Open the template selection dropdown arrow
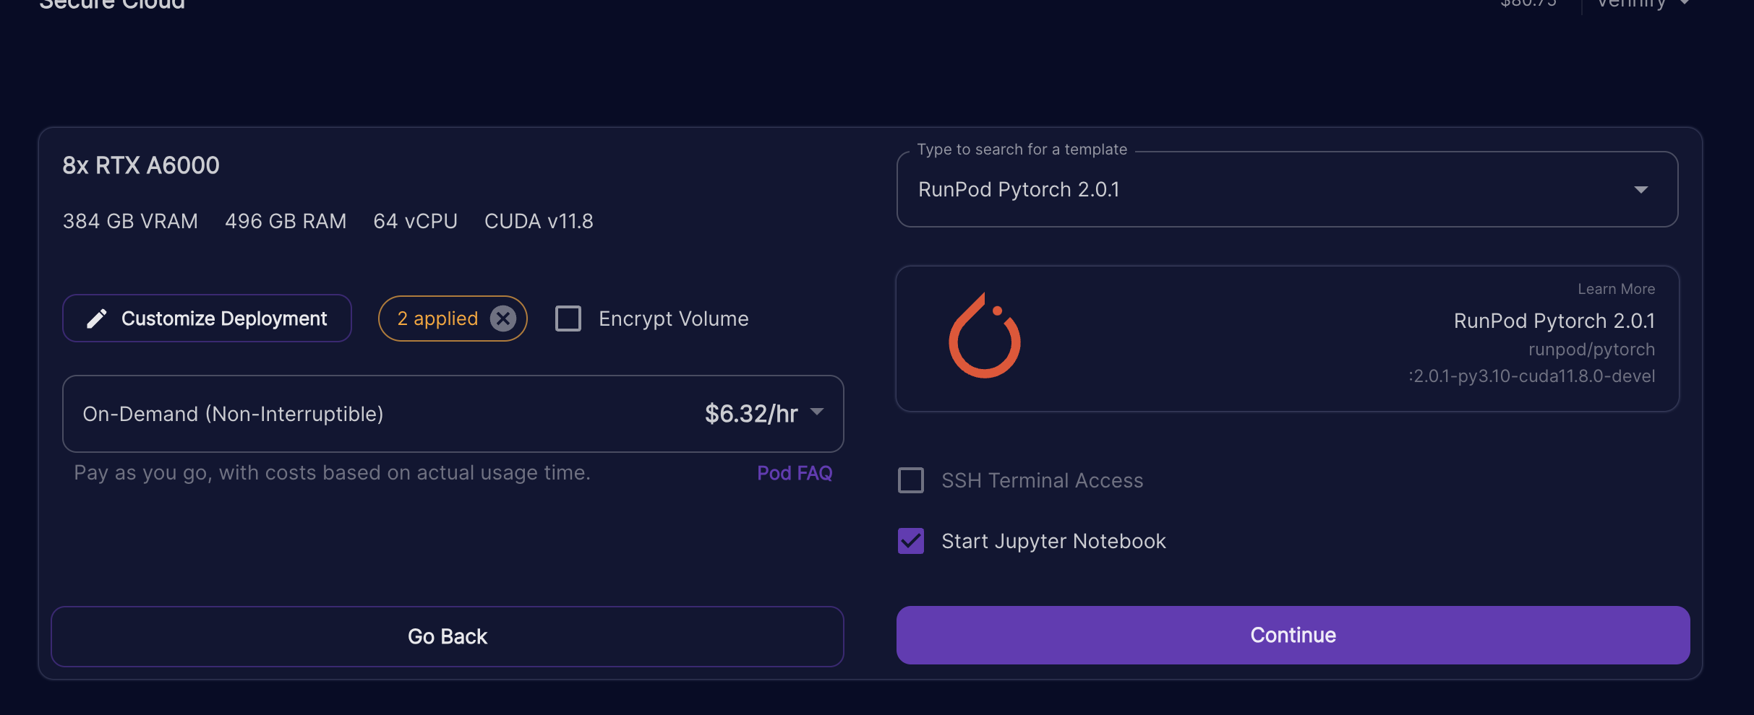 click(x=1641, y=190)
